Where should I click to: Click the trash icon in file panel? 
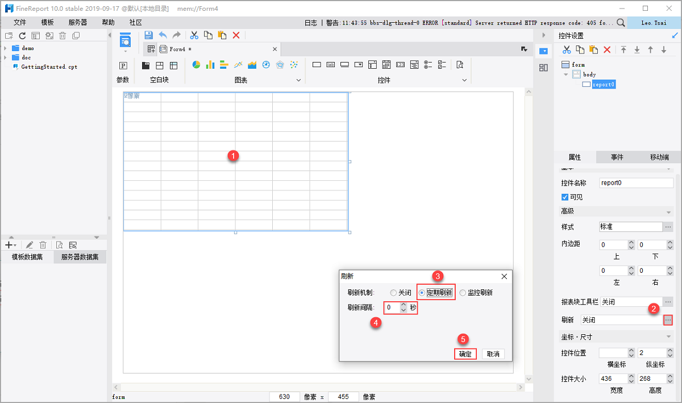click(x=63, y=36)
